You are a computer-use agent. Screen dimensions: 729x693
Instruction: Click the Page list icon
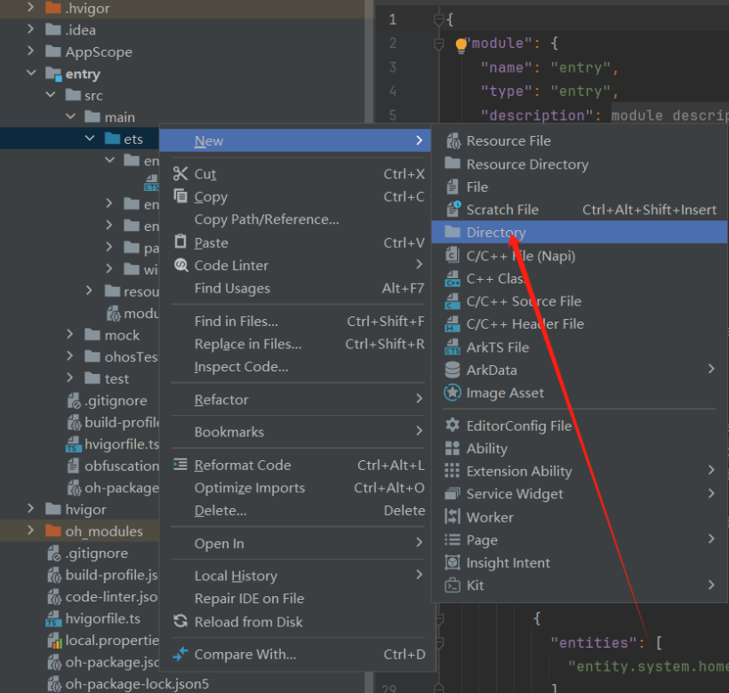click(453, 539)
